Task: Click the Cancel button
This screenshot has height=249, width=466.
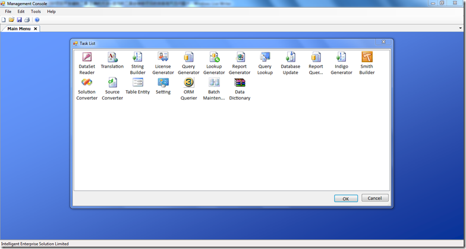Action: tap(374, 198)
